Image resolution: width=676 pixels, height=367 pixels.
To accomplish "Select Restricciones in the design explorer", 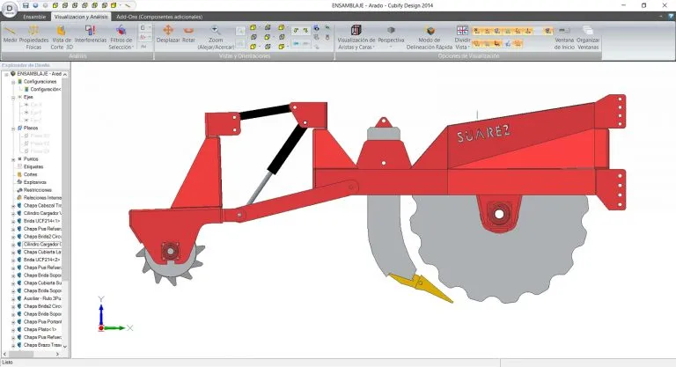I will click(x=37, y=190).
